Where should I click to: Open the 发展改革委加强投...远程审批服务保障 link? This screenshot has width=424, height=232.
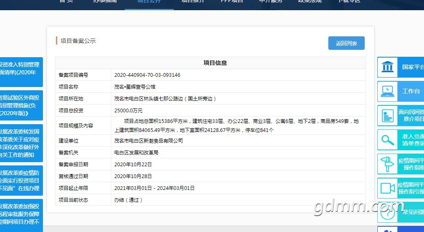pyautogui.click(x=20, y=216)
